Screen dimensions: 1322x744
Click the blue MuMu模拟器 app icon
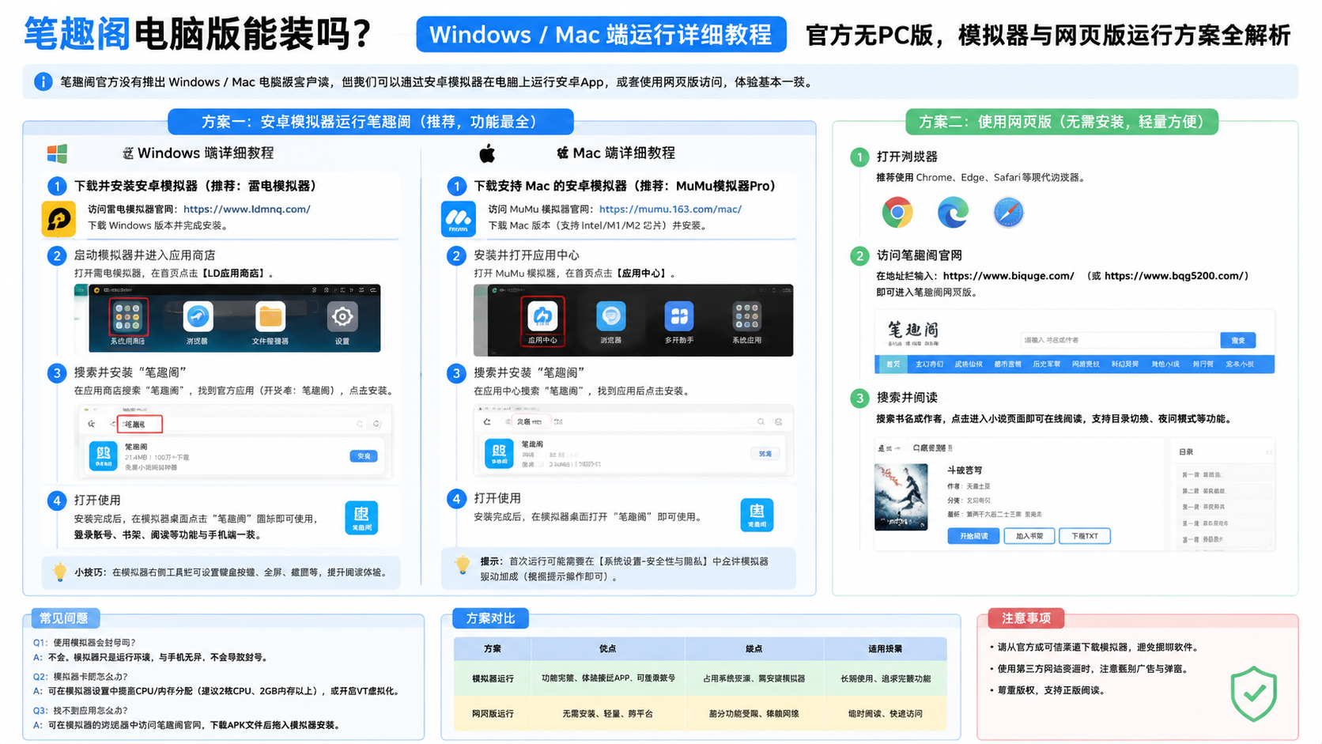459,219
